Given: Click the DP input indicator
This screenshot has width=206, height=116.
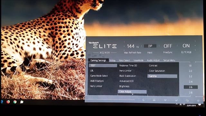Looking at the screenshot, I should click(150, 46).
